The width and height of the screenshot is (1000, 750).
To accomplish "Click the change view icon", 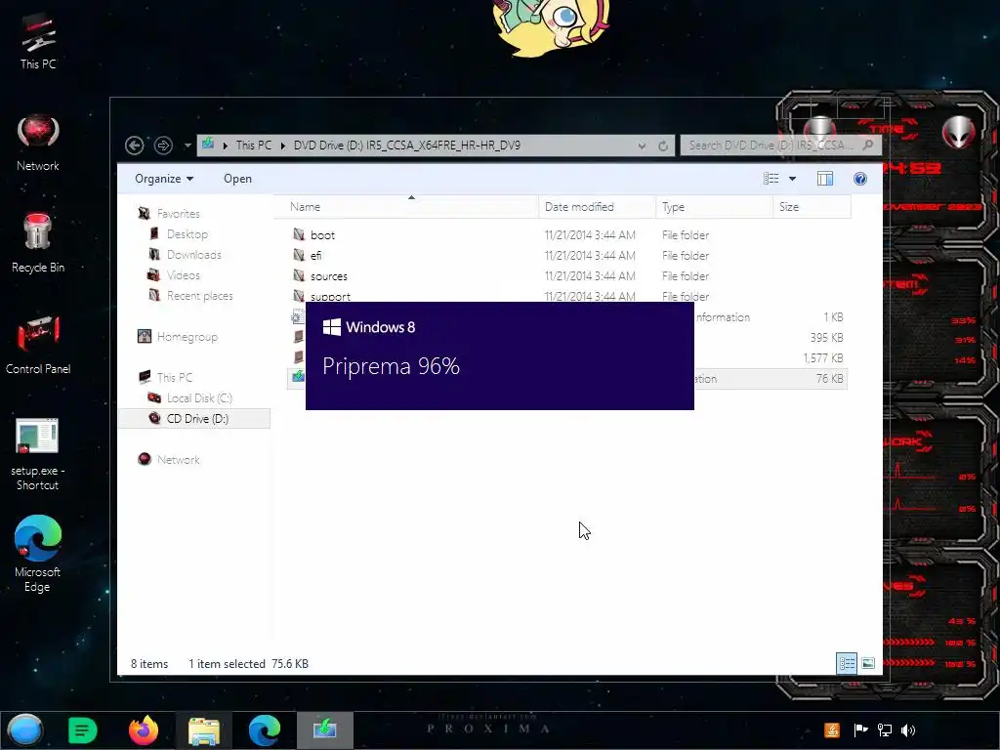I will 771,179.
